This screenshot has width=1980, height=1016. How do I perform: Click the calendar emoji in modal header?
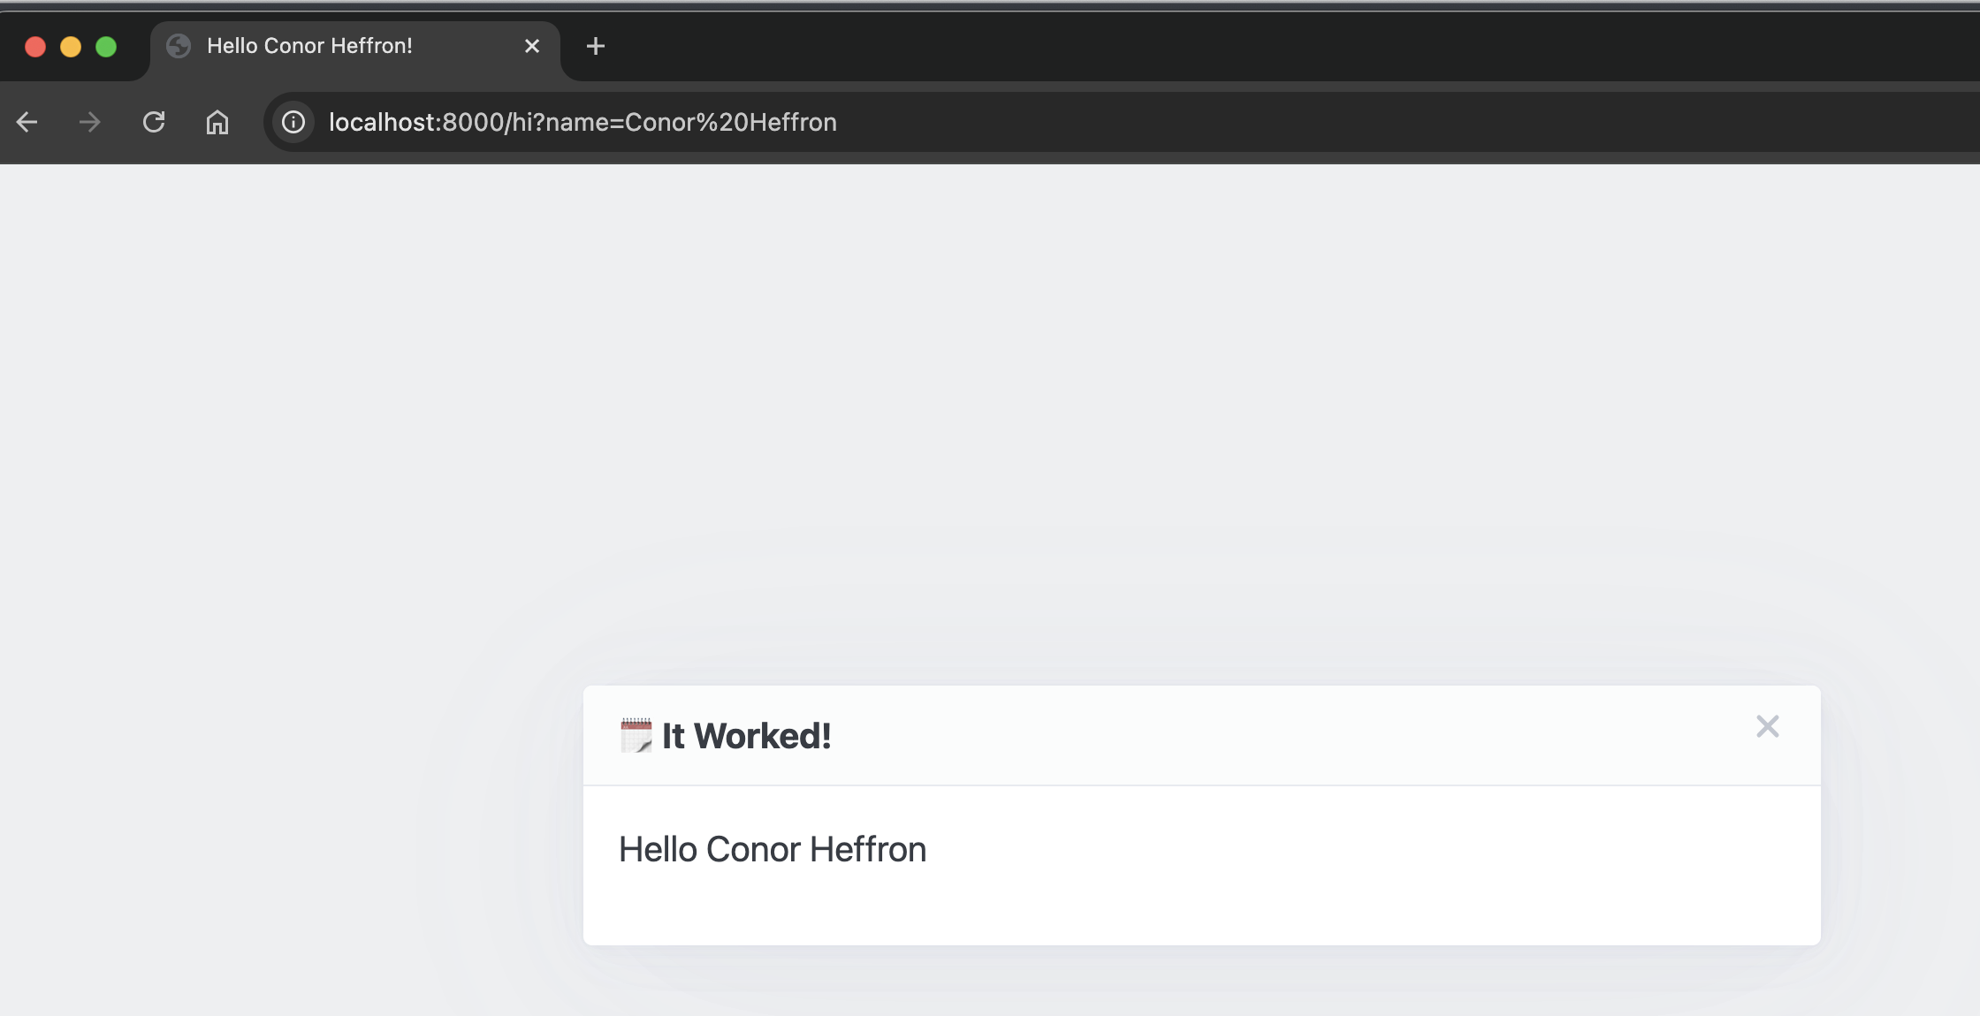point(636,735)
